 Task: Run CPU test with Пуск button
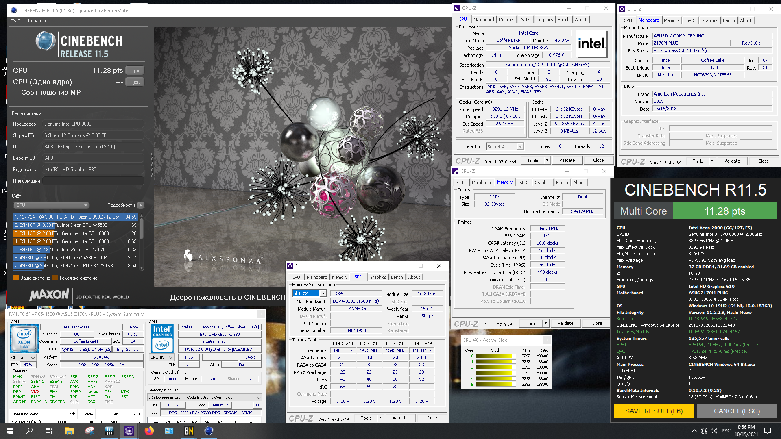(x=135, y=71)
